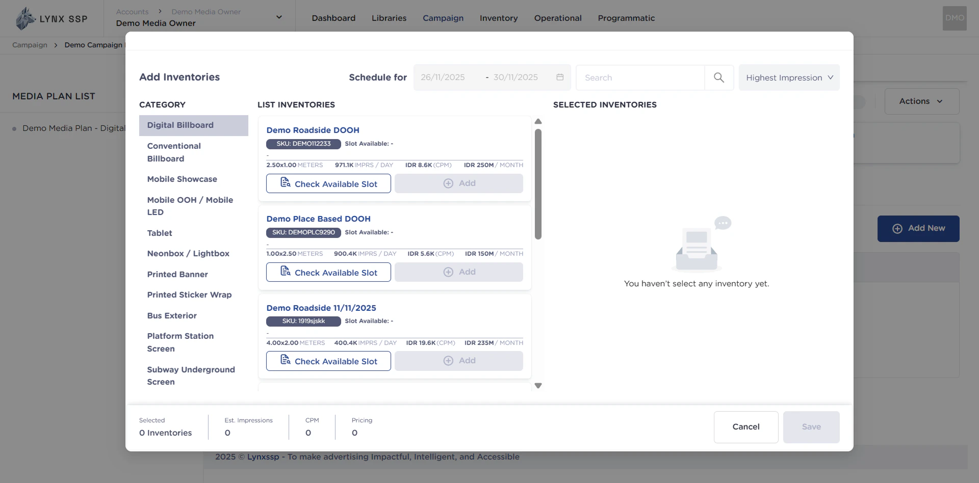
Task: Check Available Slot for Demo Roadside 11/11/2025
Action: [328, 361]
